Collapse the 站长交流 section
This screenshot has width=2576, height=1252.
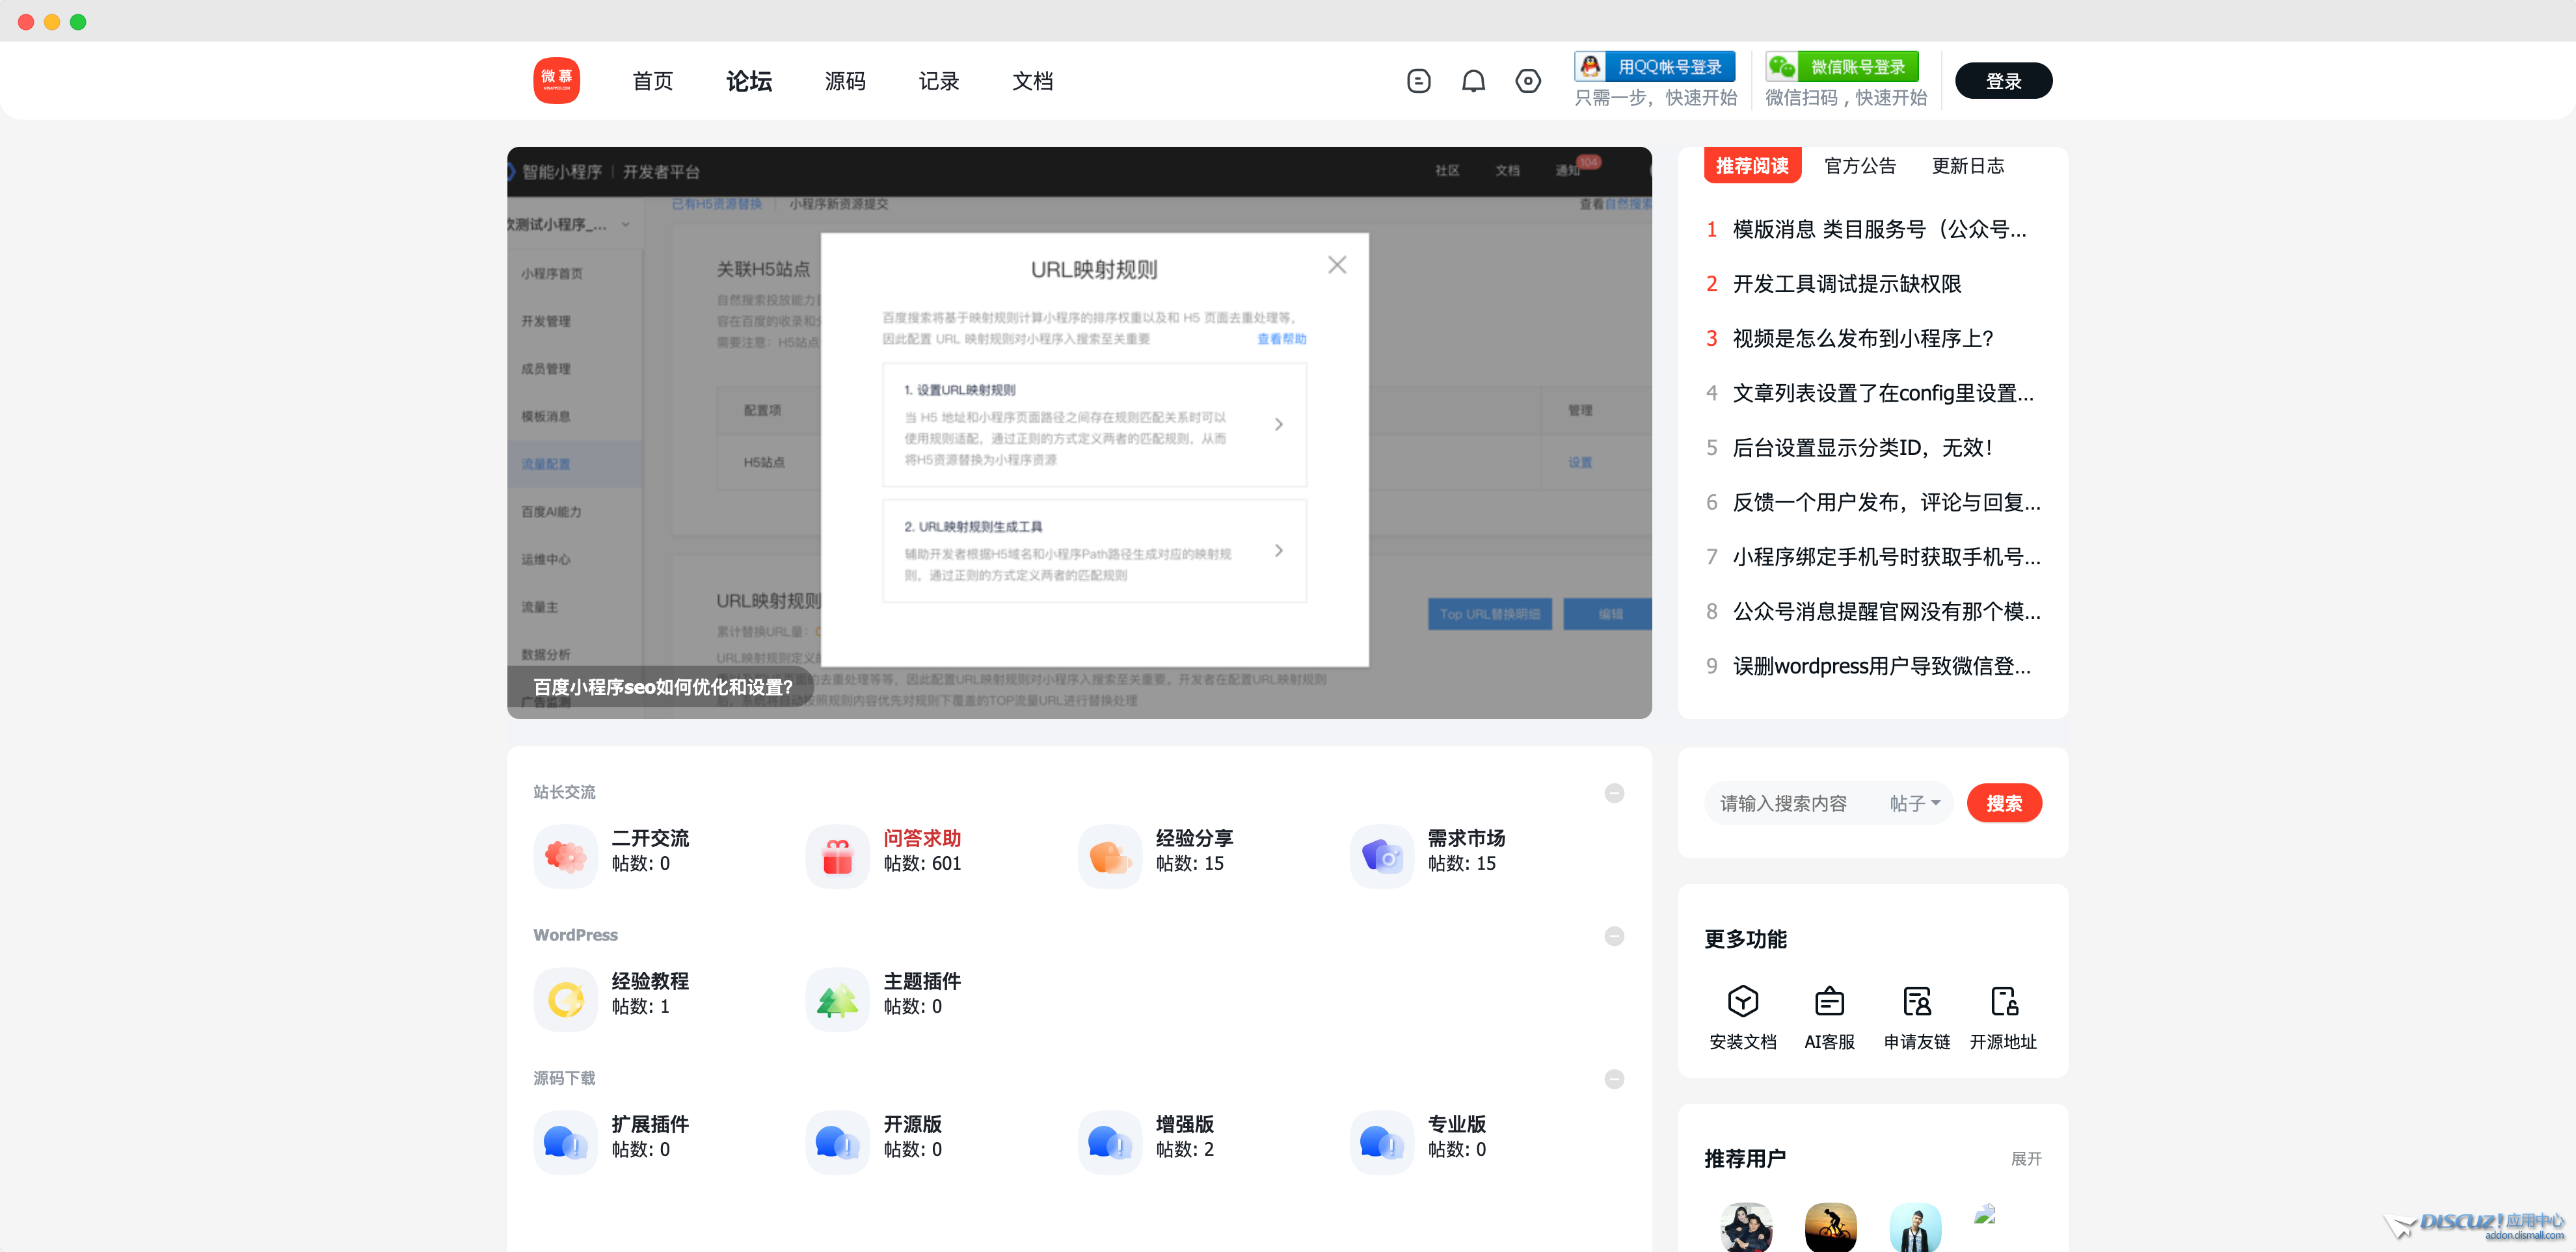(x=1614, y=793)
